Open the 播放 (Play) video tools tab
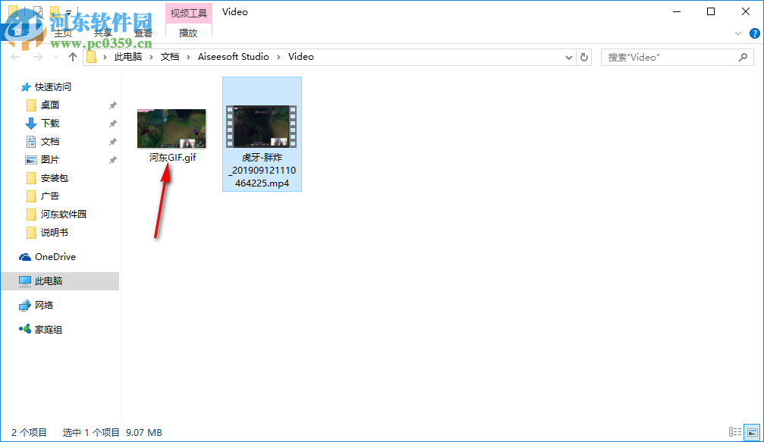 (x=187, y=33)
